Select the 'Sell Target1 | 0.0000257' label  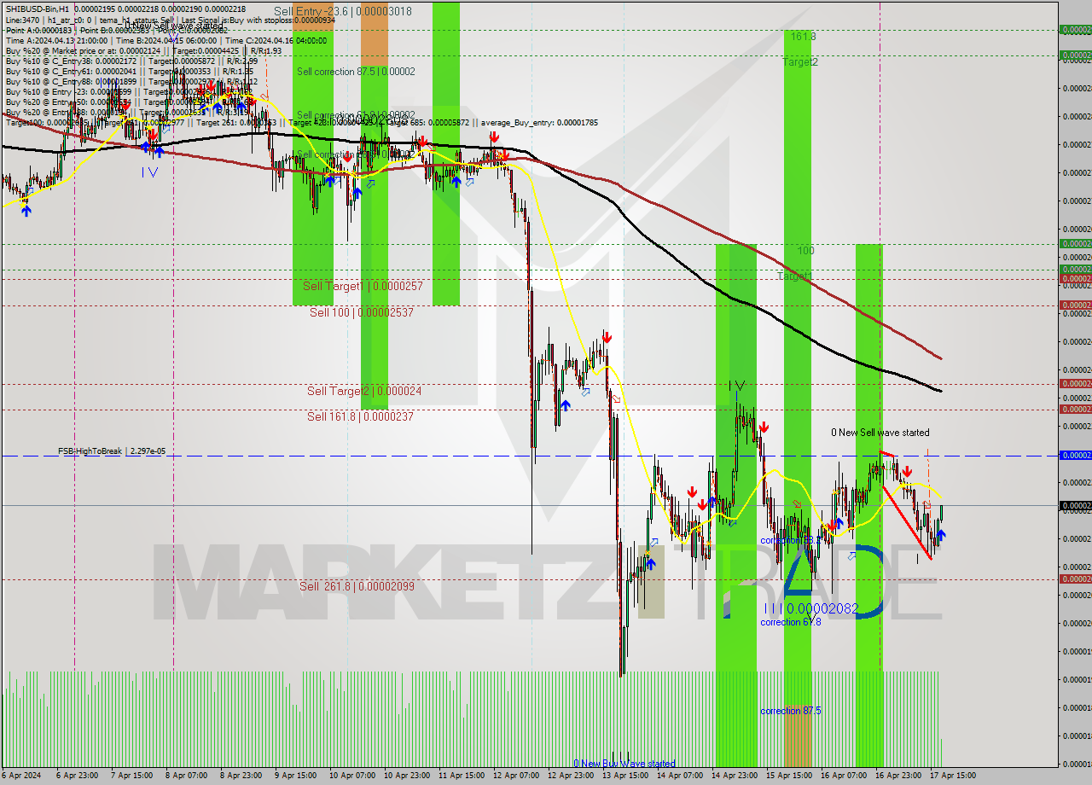point(363,286)
